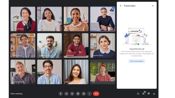Mute the microphone in the call toolbar
This screenshot has width=175, height=98.
[x=61, y=94]
